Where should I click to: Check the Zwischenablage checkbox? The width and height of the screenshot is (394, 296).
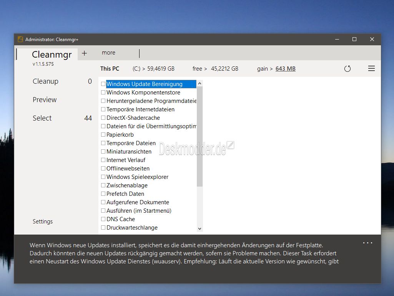pos(103,185)
